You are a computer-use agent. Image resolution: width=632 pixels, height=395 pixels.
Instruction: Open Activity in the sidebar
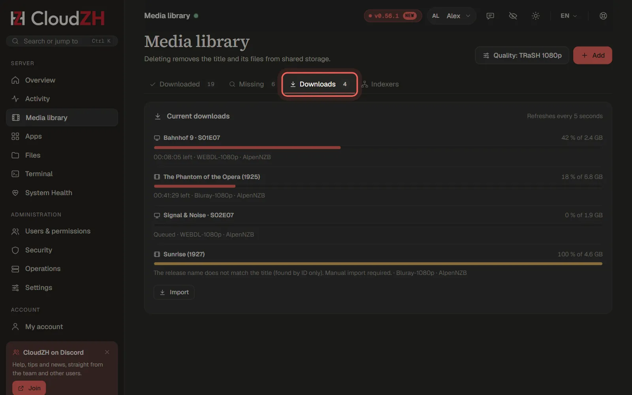point(62,99)
